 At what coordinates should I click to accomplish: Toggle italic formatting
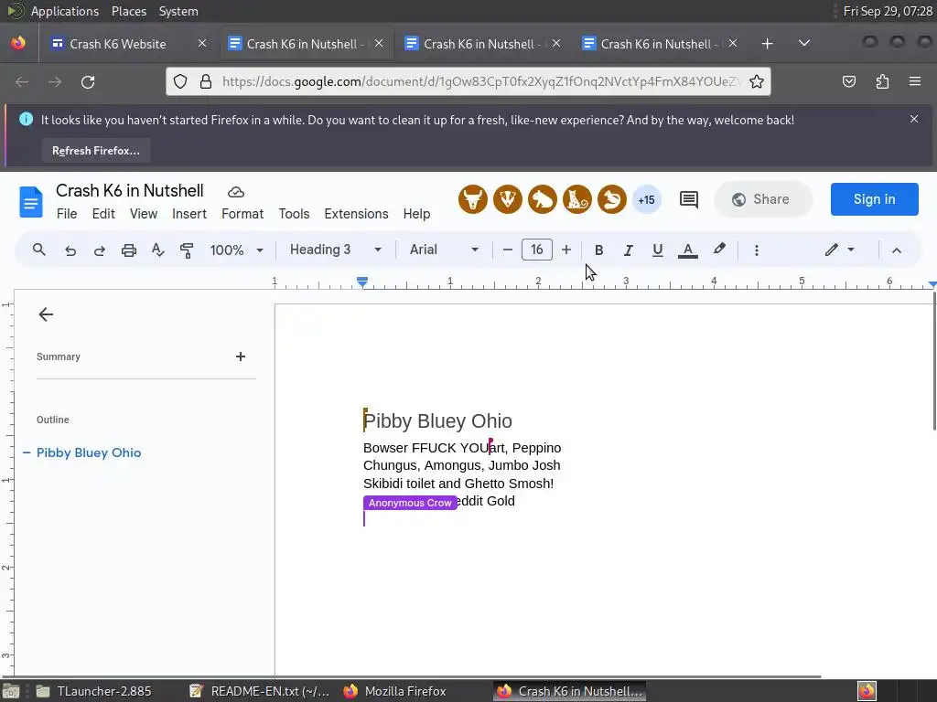click(628, 250)
